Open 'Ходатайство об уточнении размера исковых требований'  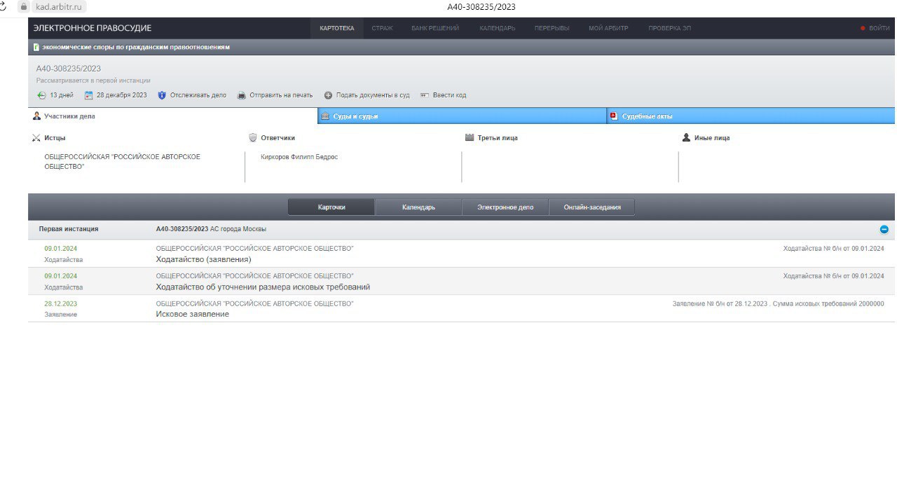263,287
